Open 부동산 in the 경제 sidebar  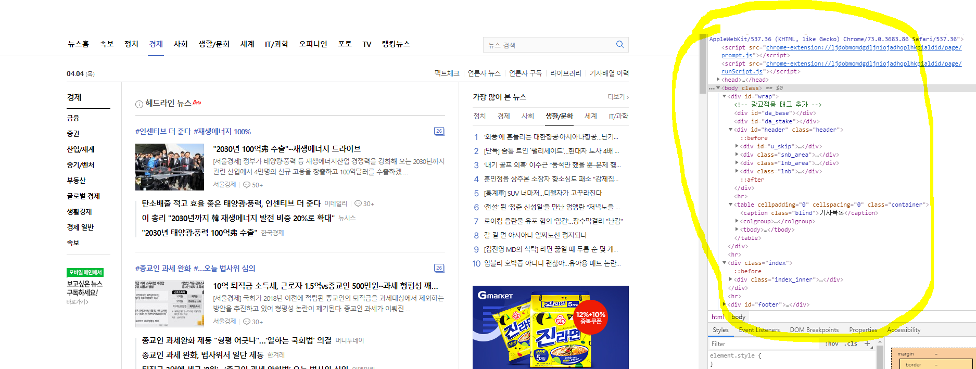tap(76, 181)
